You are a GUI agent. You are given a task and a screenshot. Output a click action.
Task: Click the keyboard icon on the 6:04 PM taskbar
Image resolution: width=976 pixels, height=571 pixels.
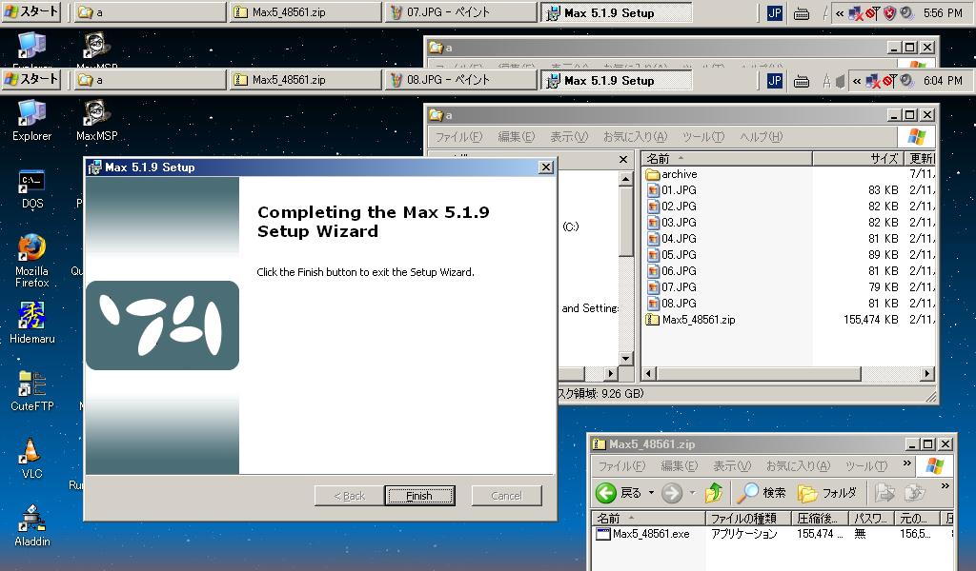pyautogui.click(x=802, y=82)
